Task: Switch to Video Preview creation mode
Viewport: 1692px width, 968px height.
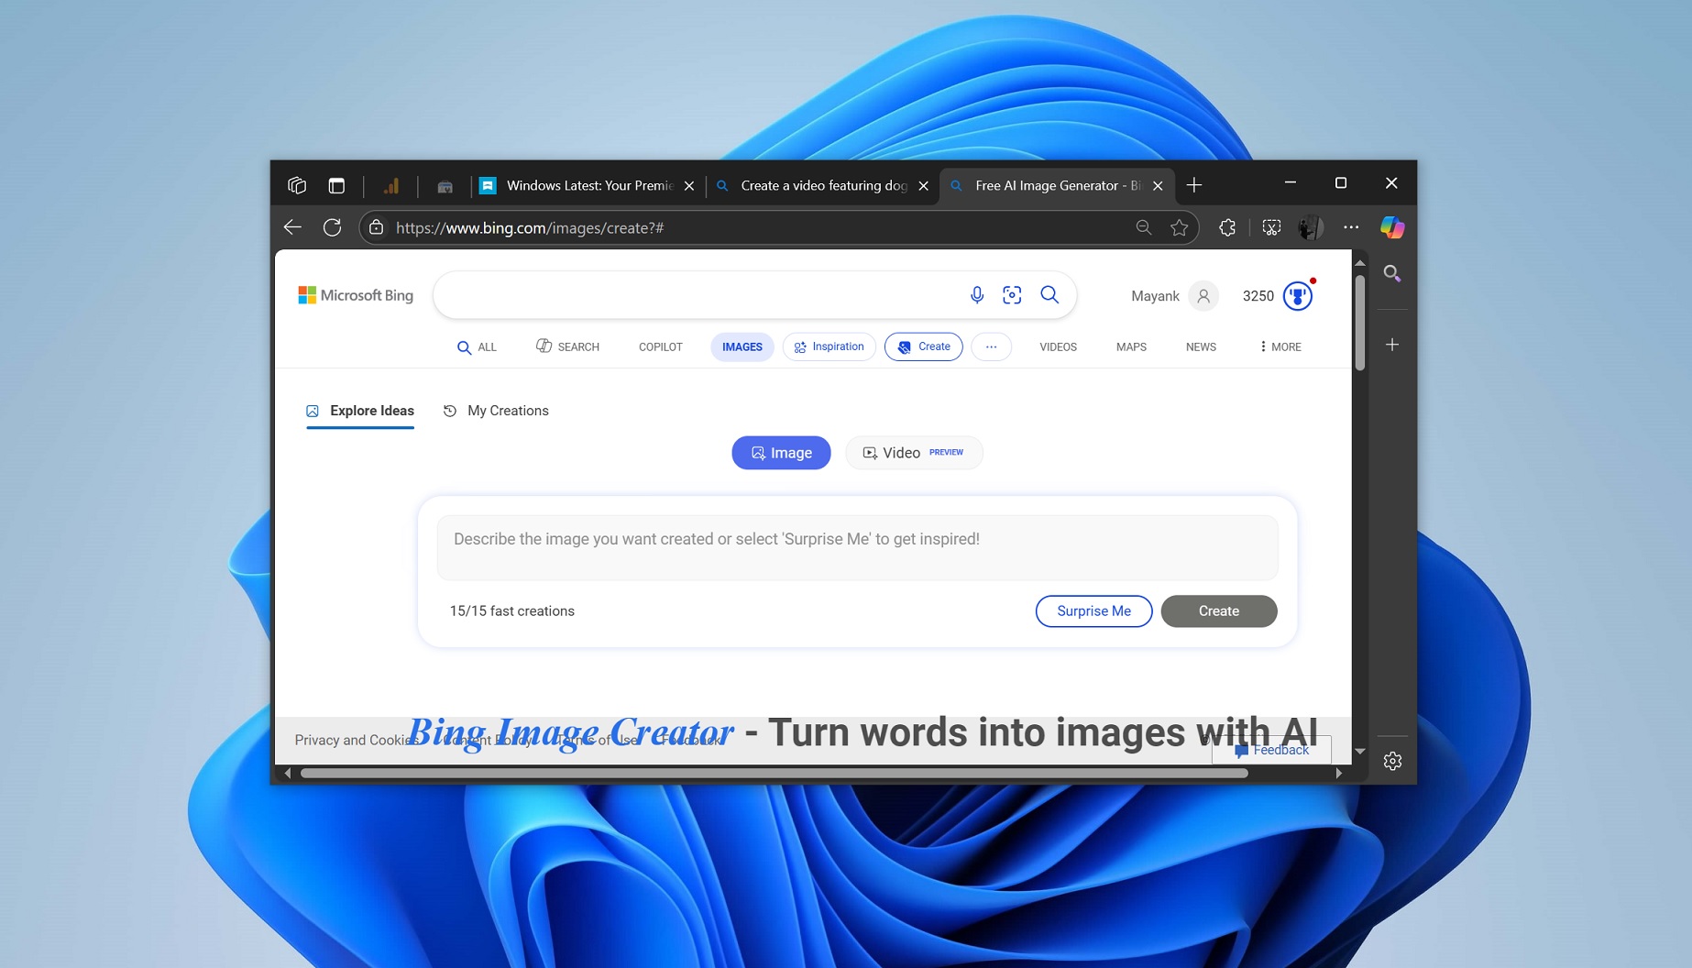Action: click(914, 453)
